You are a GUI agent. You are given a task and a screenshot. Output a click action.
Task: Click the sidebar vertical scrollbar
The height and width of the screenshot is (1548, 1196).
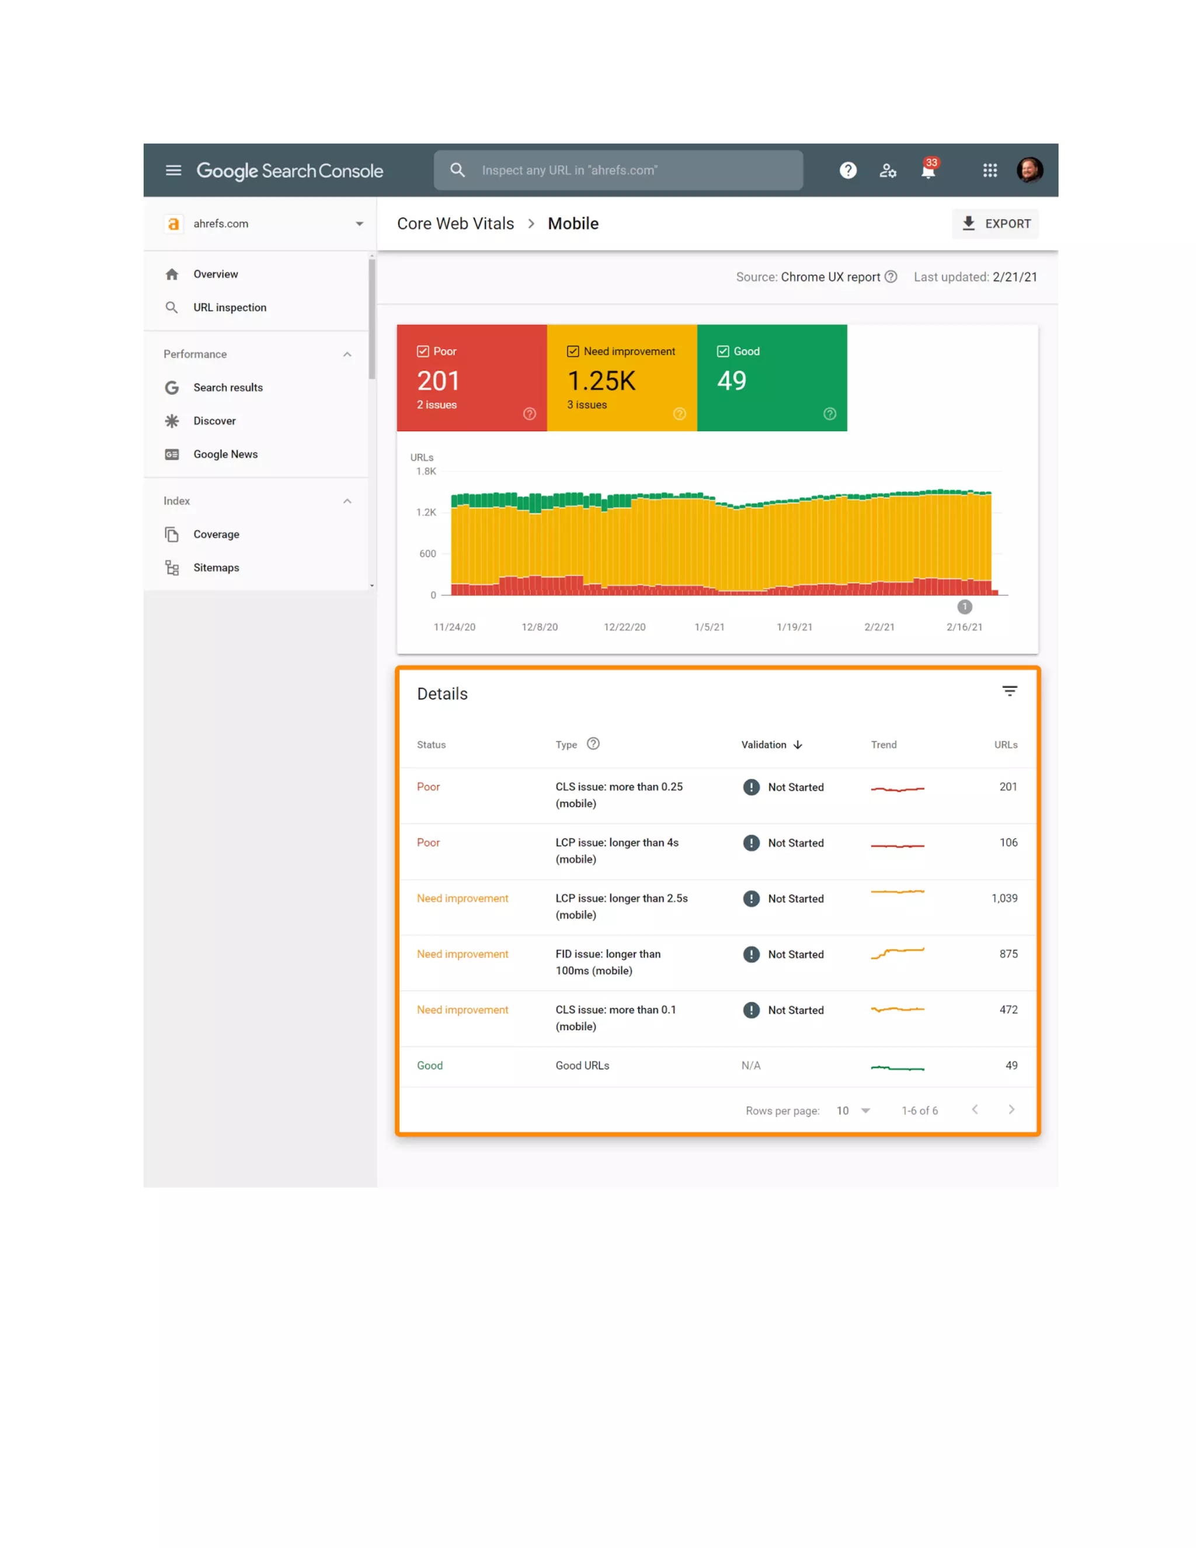(x=371, y=319)
